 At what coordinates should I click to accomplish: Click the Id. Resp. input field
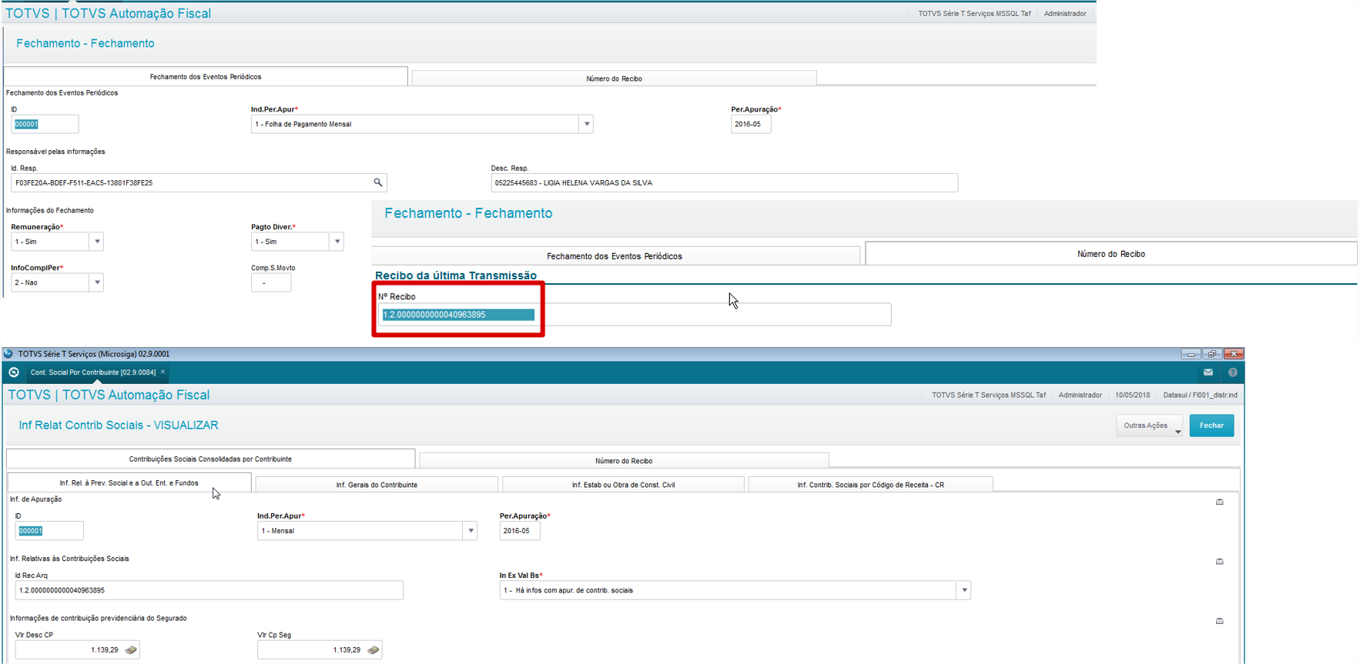pyautogui.click(x=199, y=183)
